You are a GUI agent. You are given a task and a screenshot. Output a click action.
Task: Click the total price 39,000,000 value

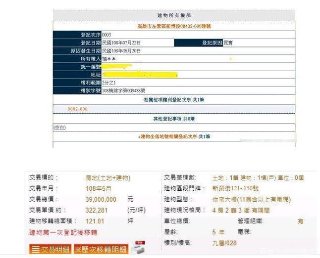101,199
